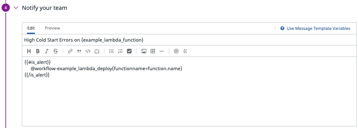
Task: Apply strikethrough formatting
Action: coord(56,51)
